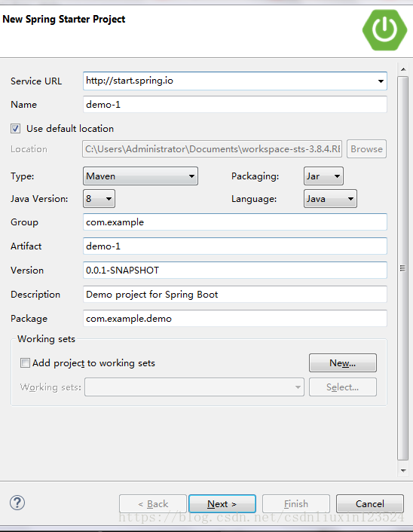This screenshot has height=532, width=413.
Task: Click the Description field
Action: (x=235, y=295)
